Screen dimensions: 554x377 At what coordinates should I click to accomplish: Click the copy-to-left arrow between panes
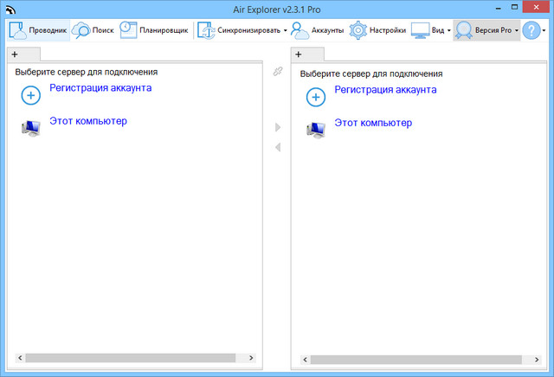(278, 147)
